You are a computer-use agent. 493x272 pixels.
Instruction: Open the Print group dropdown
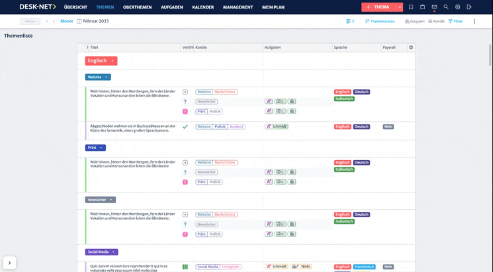(95, 148)
